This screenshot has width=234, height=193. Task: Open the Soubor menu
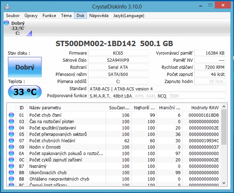click(x=13, y=16)
